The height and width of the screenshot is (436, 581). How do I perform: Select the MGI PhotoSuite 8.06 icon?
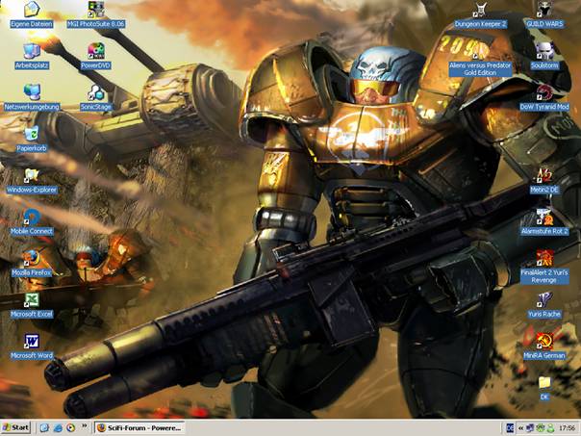pyautogui.click(x=95, y=11)
